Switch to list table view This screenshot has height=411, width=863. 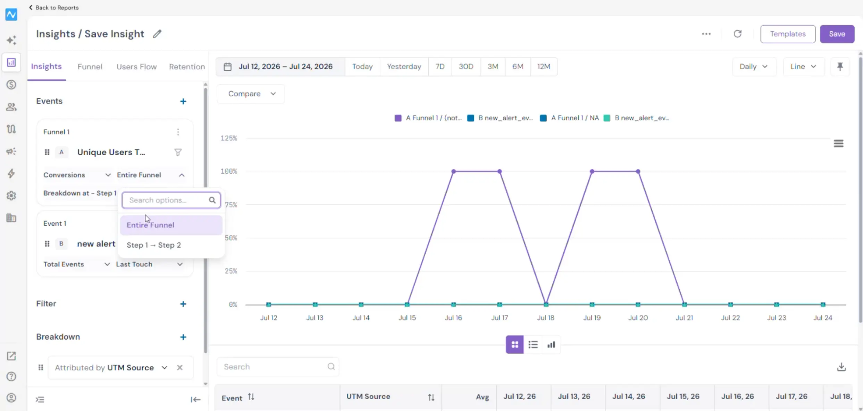click(x=533, y=344)
